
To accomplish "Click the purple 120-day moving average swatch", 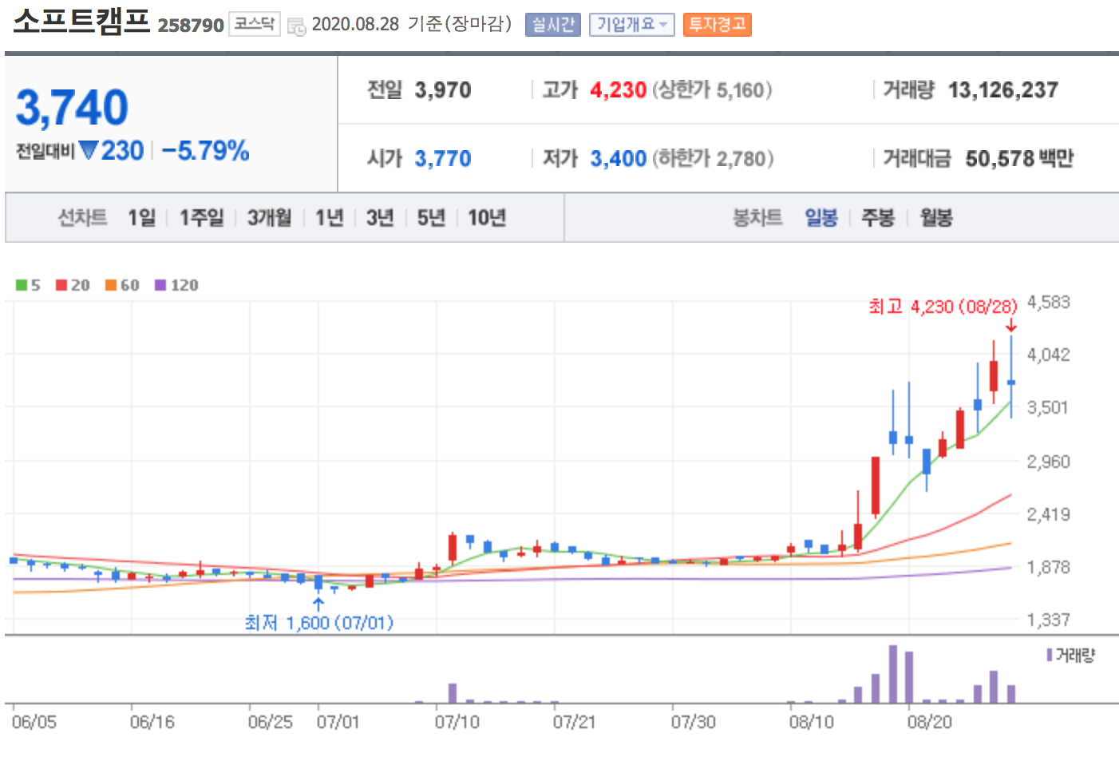I will click(160, 285).
